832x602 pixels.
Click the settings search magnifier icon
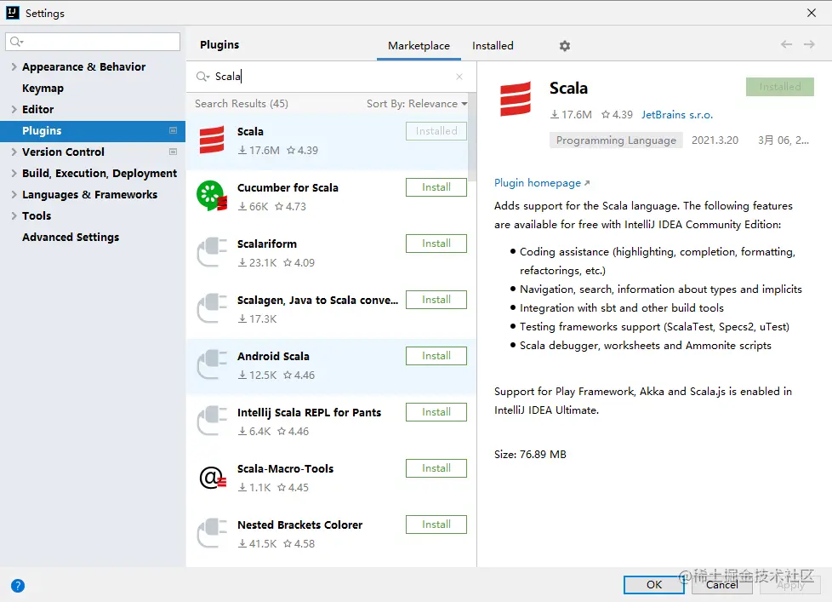(16, 42)
